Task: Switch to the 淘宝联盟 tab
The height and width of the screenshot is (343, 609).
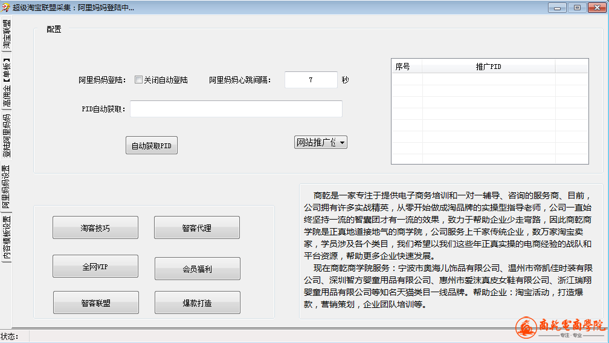Action: click(x=6, y=34)
